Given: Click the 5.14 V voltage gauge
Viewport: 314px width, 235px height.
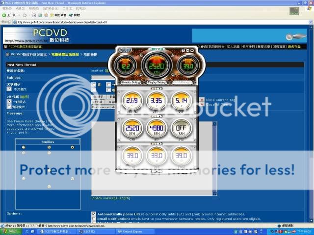Looking at the screenshot, I should (x=181, y=101).
